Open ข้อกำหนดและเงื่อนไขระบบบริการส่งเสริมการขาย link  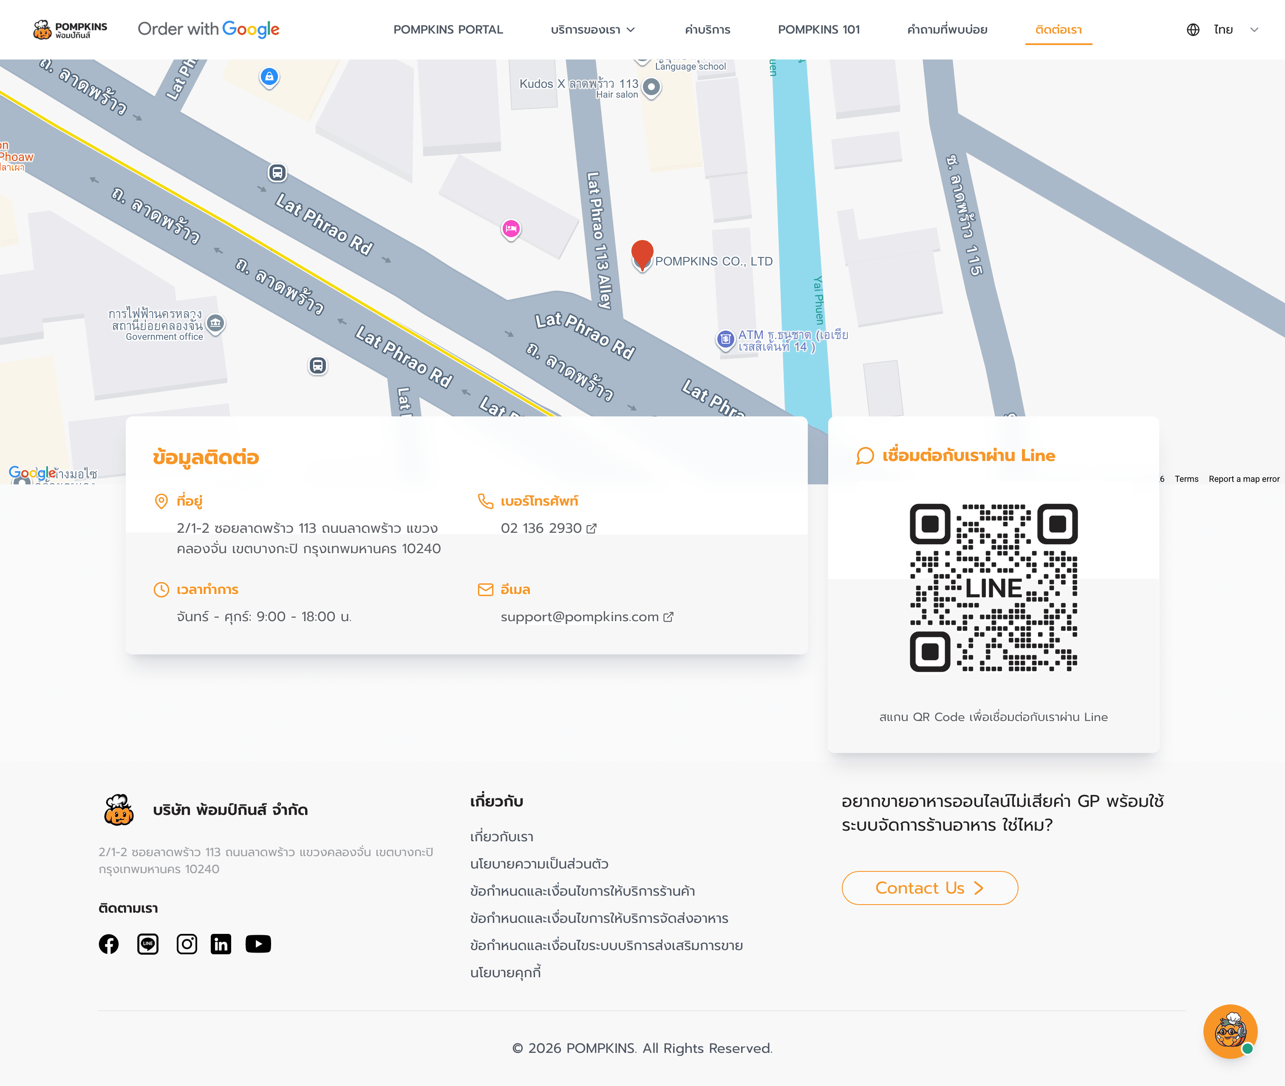pos(606,945)
